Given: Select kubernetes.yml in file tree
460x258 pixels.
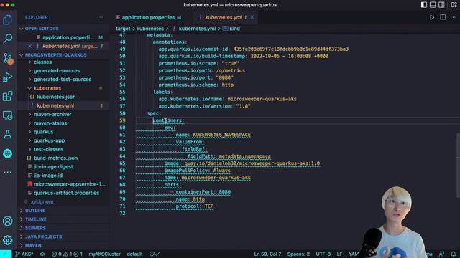Looking at the screenshot, I should click(x=55, y=105).
